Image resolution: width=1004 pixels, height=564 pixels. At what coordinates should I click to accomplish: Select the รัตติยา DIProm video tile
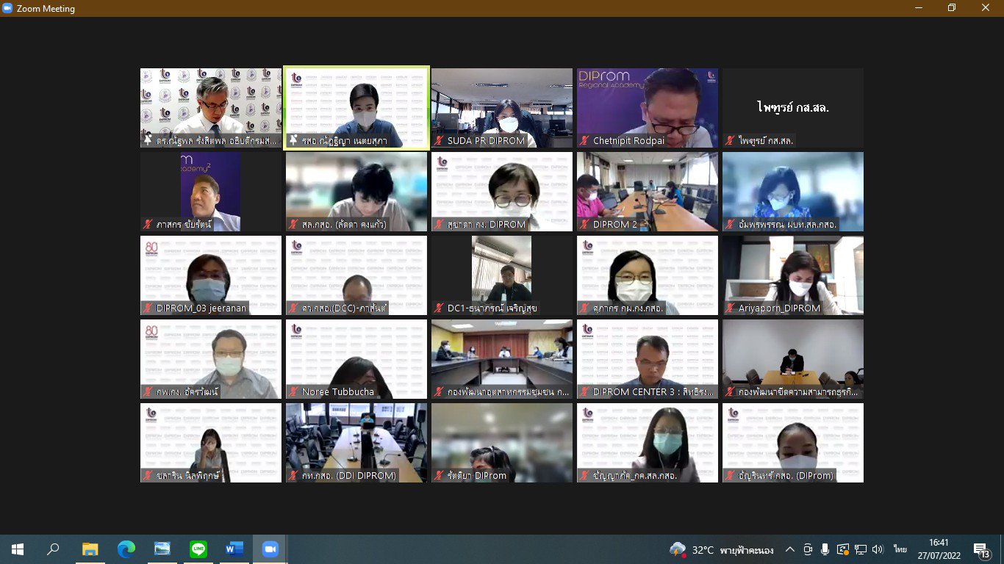[502, 443]
